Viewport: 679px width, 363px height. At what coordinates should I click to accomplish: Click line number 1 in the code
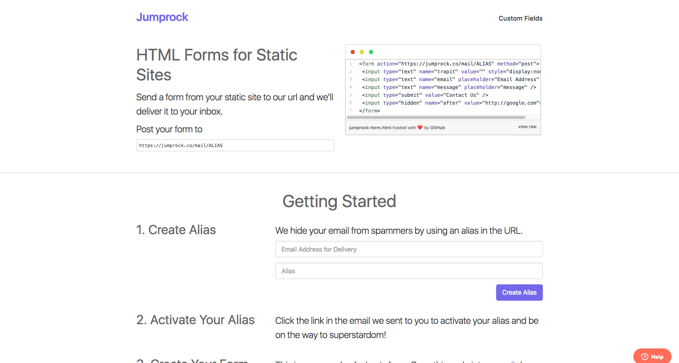pos(351,64)
